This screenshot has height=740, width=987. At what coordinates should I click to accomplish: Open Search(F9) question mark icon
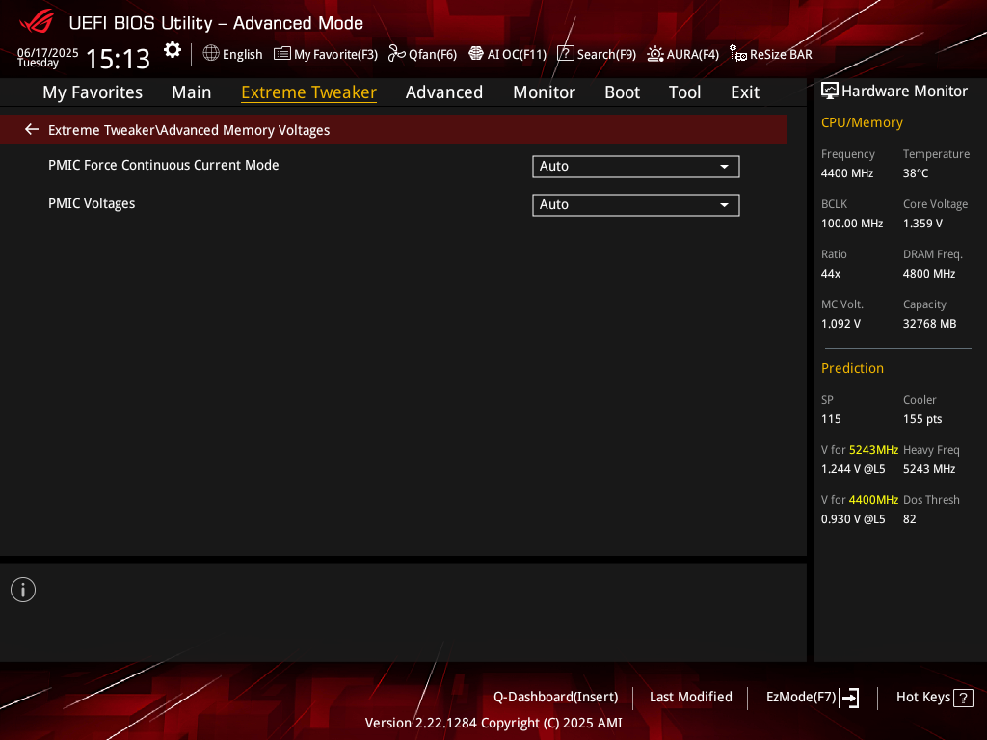tap(565, 54)
